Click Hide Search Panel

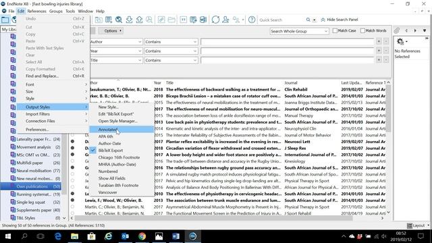(x=339, y=20)
